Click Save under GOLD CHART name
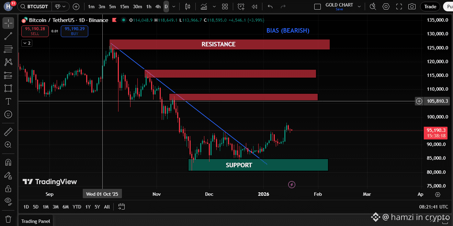The image size is (453, 226). [339, 9]
